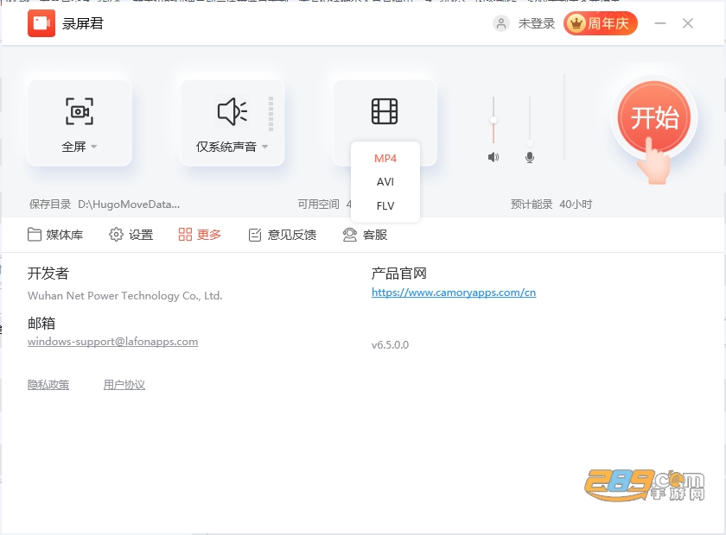Mute the system speaker icon
This screenshot has height=535, width=726.
[494, 157]
